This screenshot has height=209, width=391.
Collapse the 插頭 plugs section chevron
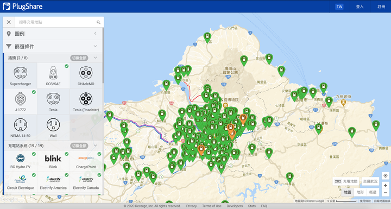coord(95,58)
